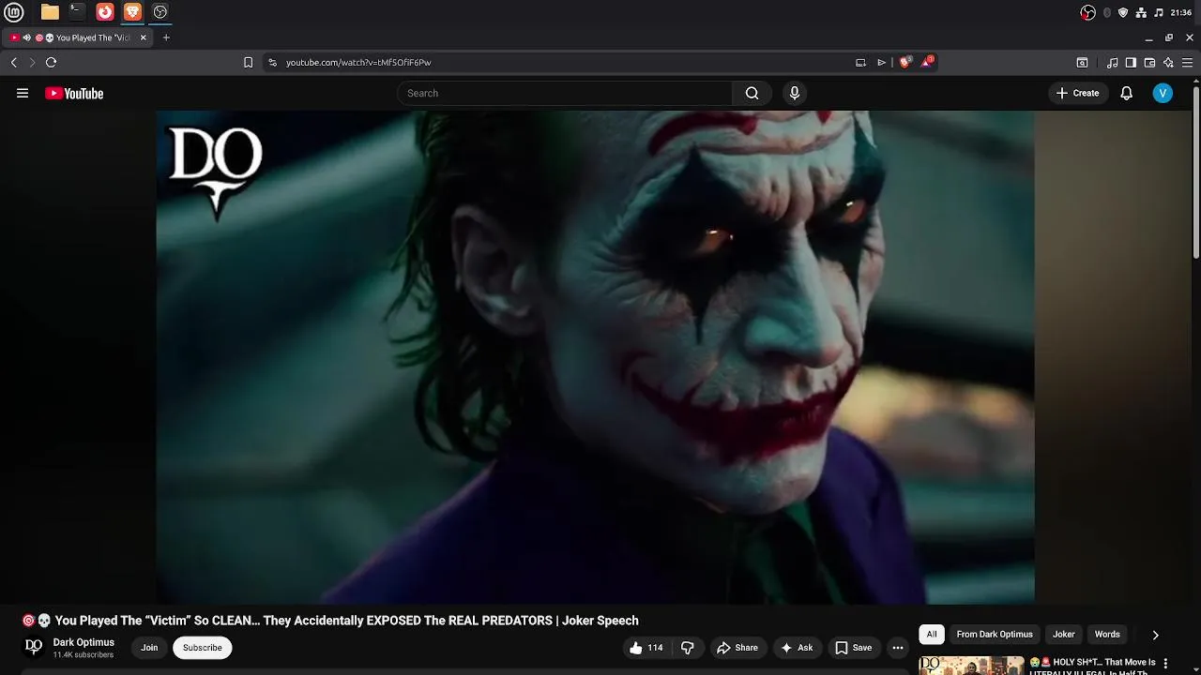Open the Brave Wallet
Image resolution: width=1201 pixels, height=675 pixels.
(x=1149, y=62)
